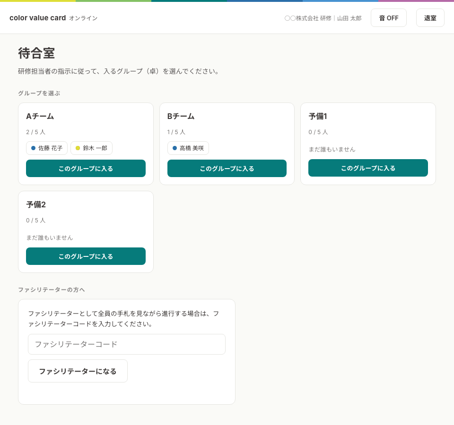Click the 研修担当者の指示に従って instruction sentence
Screen dimensions: 454x425
118,71
